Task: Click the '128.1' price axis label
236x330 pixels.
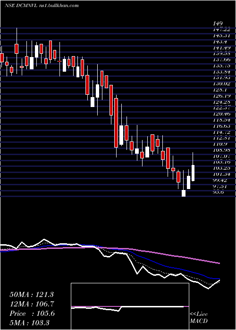Action: coord(221,90)
